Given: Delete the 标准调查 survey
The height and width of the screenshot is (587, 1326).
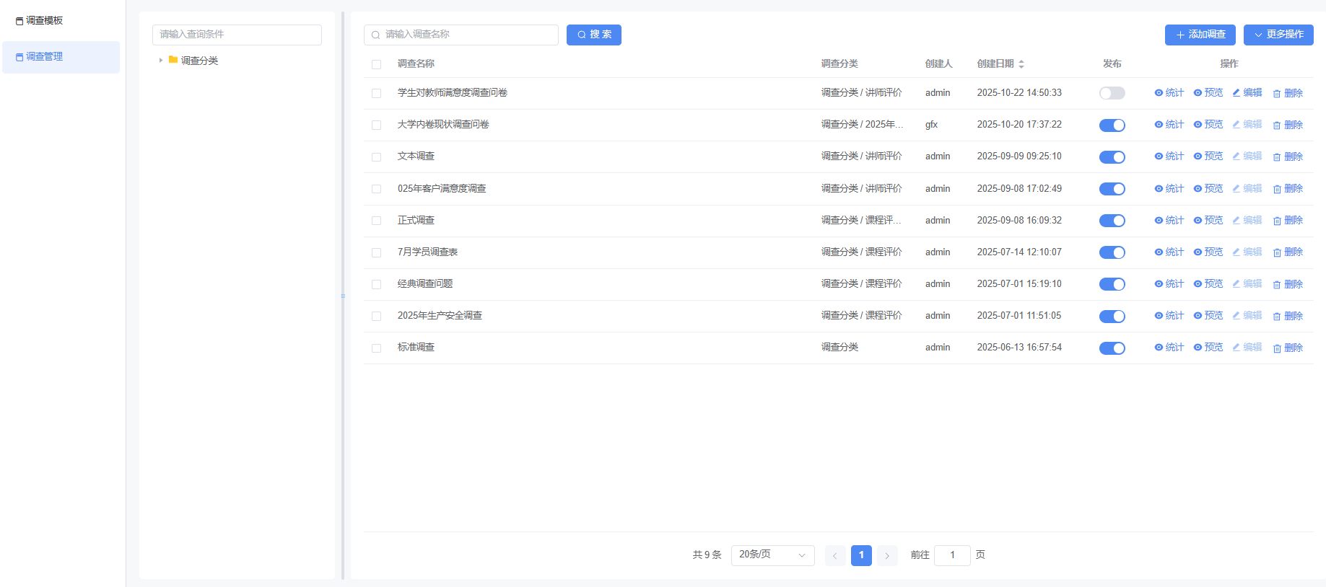Looking at the screenshot, I should [1288, 348].
